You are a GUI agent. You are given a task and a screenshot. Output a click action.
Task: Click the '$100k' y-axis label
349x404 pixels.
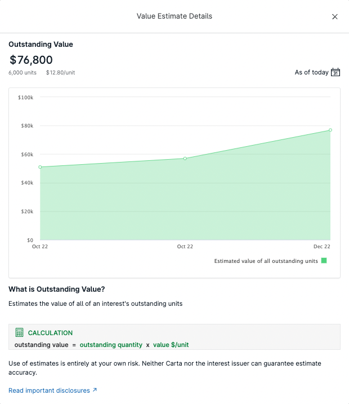26,98
